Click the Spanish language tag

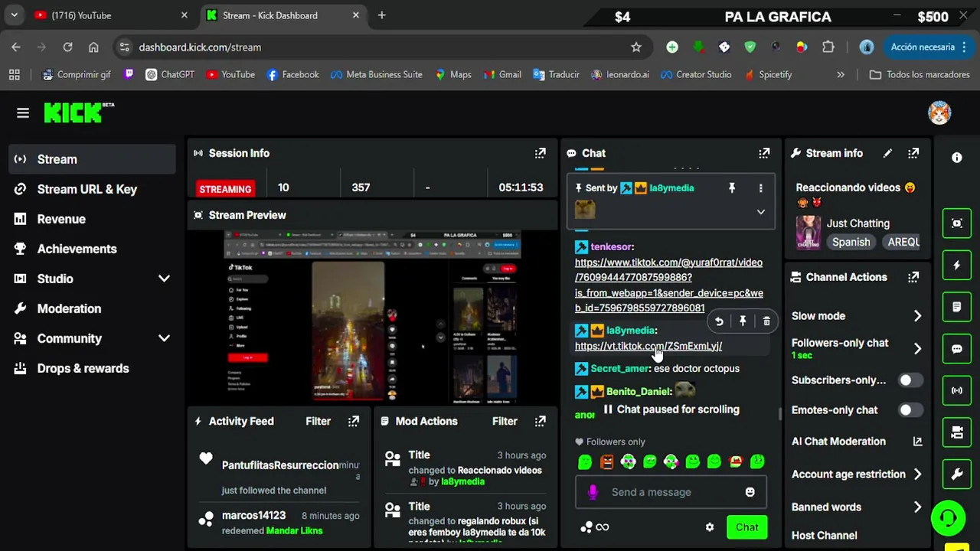(851, 242)
